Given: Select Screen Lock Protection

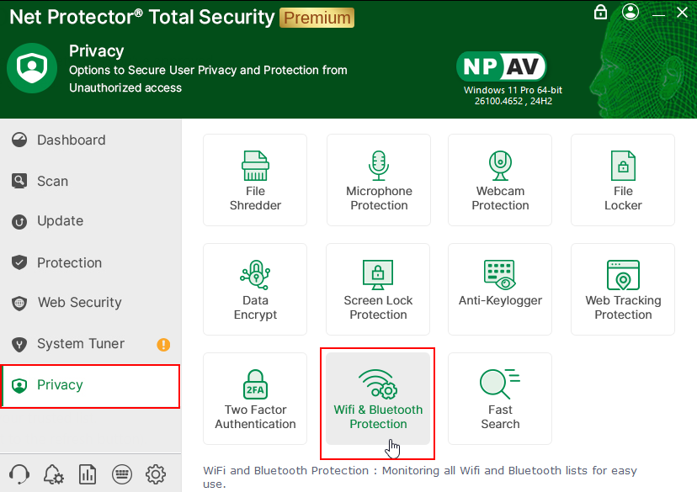Looking at the screenshot, I should point(379,289).
